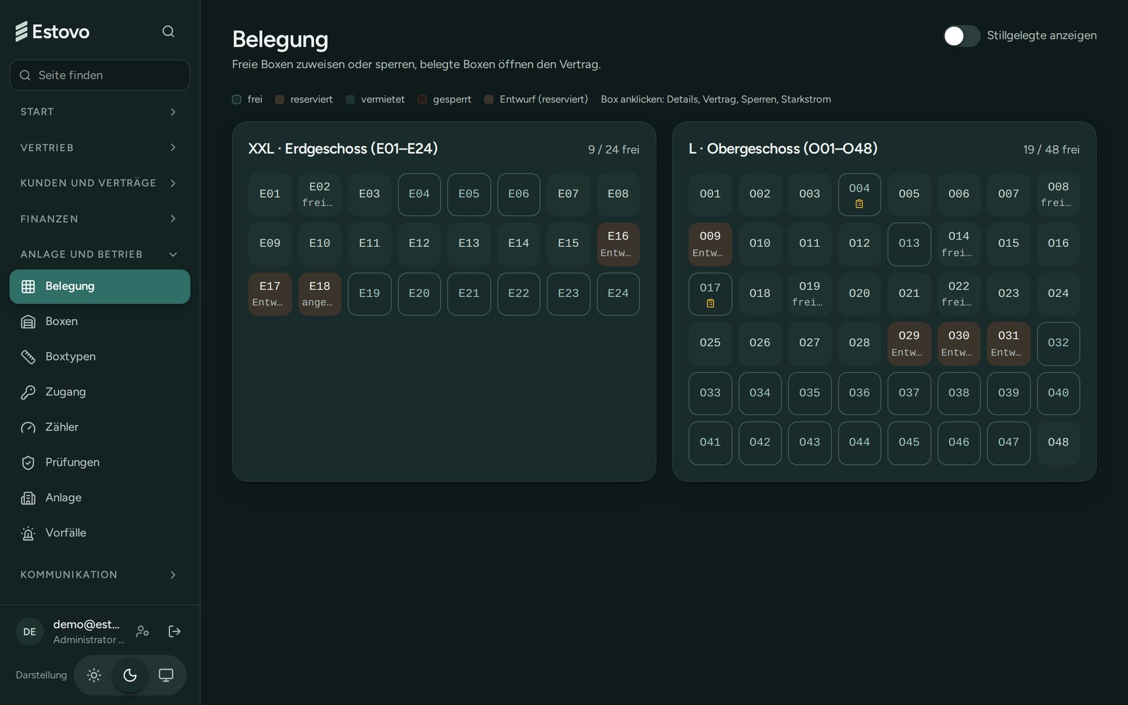Viewport: 1128px width, 705px height.
Task: Open user settings icon beside demo account
Action: point(143,631)
